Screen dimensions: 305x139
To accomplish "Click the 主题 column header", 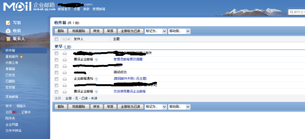I will pos(116,39).
